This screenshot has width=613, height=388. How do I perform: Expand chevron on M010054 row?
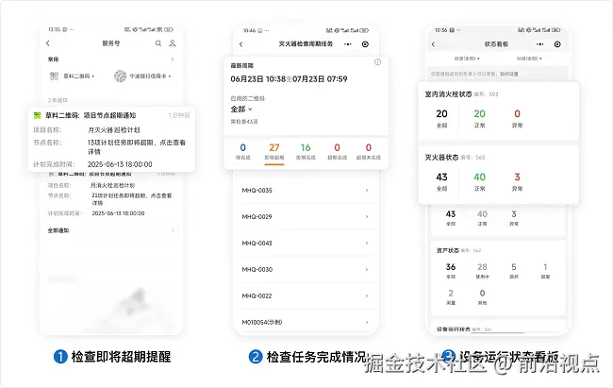pyautogui.click(x=366, y=322)
